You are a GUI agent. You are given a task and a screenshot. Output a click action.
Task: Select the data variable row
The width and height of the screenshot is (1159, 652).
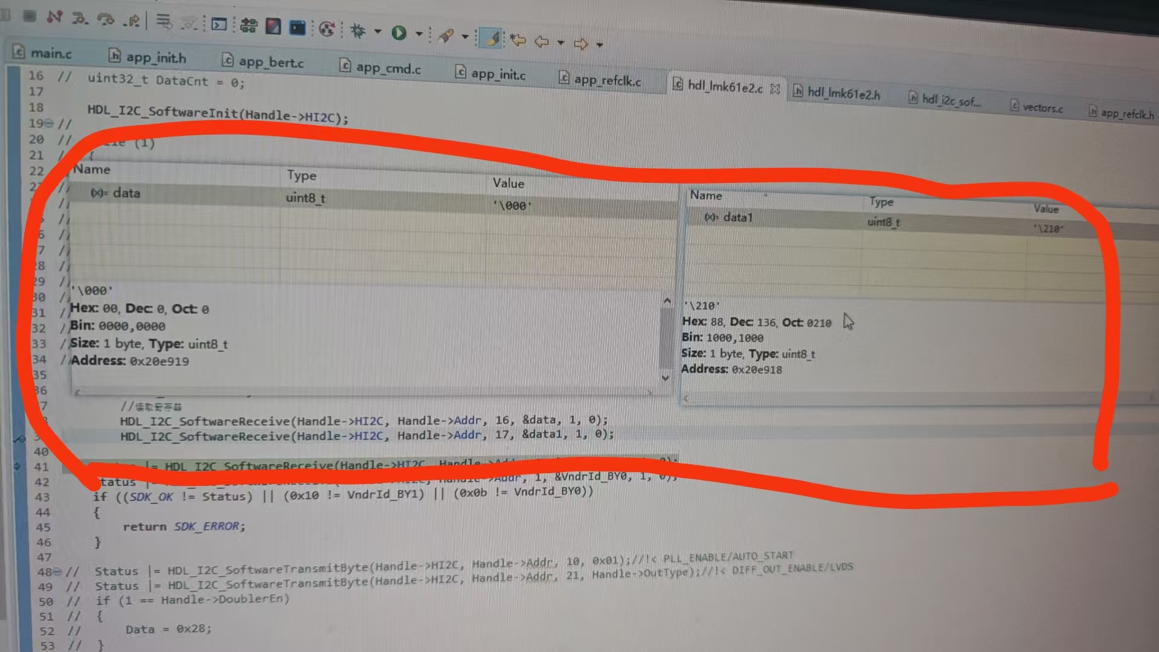pyautogui.click(x=372, y=200)
